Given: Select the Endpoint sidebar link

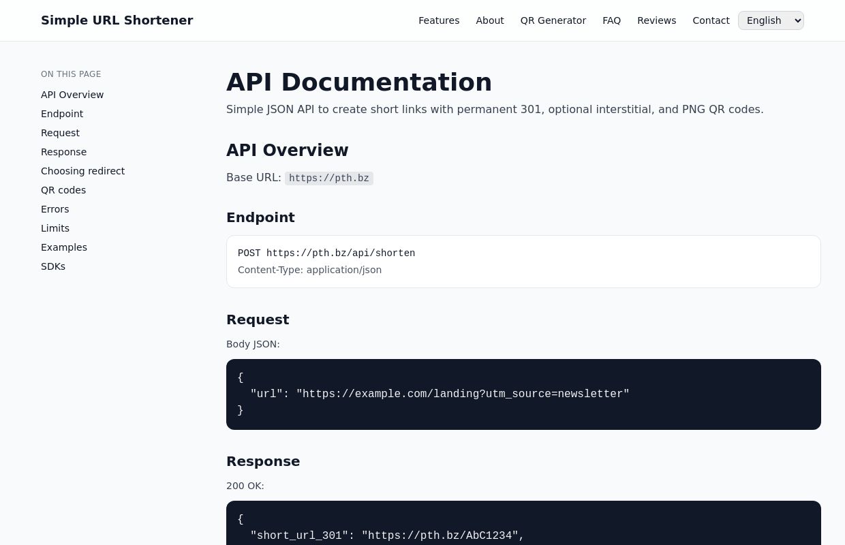Looking at the screenshot, I should point(62,114).
